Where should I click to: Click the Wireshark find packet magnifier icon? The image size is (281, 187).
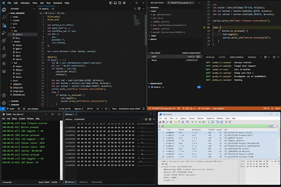[x=192, y=122]
